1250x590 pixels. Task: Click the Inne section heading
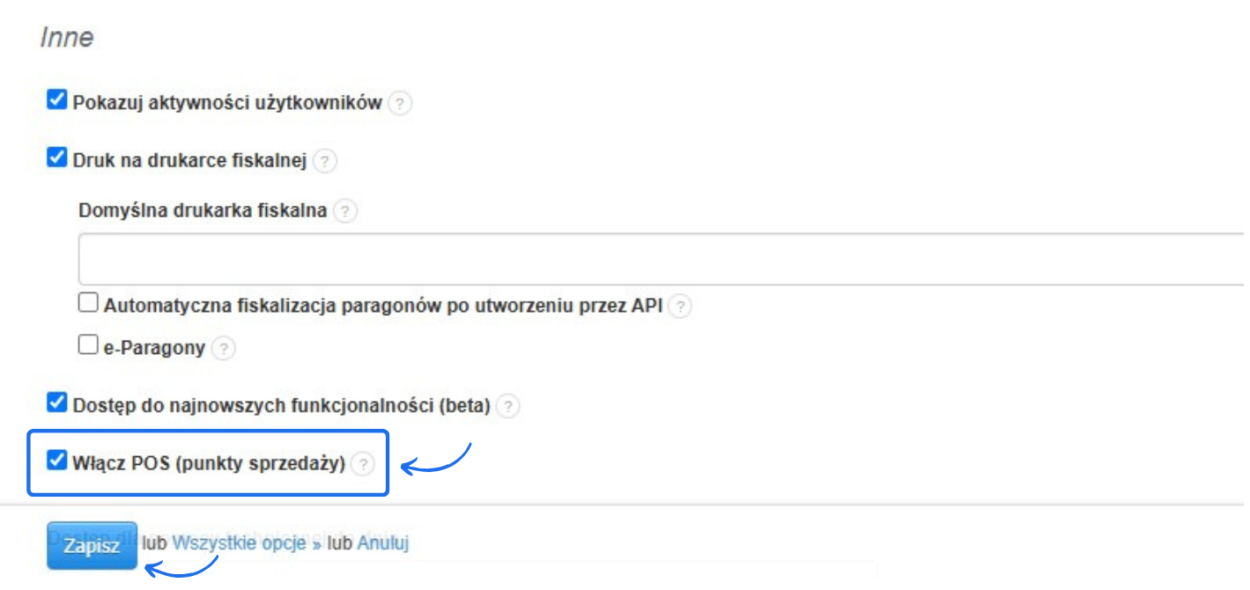click(x=67, y=38)
